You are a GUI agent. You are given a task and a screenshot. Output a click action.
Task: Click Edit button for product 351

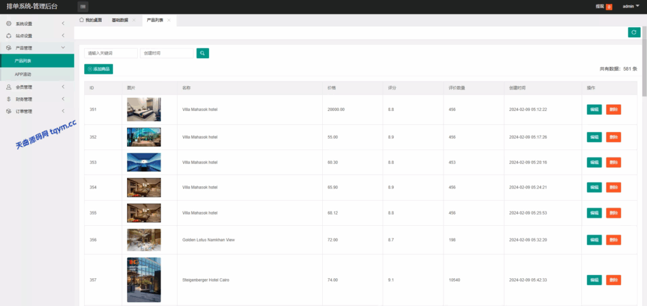[x=594, y=110]
